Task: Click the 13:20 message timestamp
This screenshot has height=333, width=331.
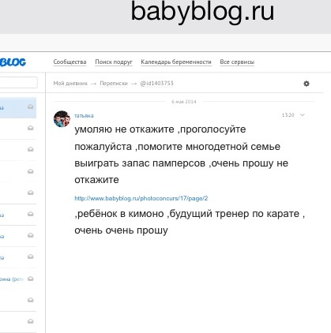Action: pyautogui.click(x=288, y=115)
